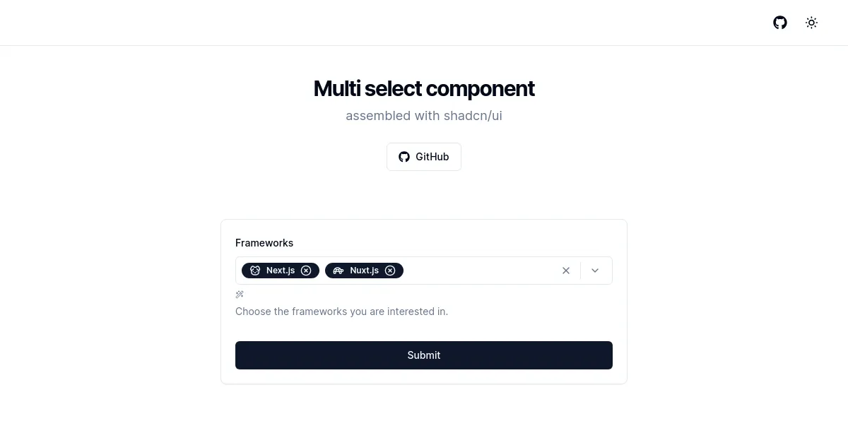Open the GitHub repository button

click(424, 157)
